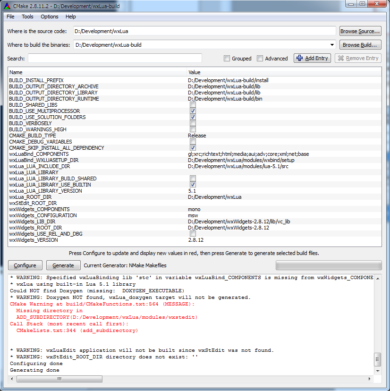This screenshot has width=390, height=391.
Task: Open the Options menu
Action: [x=50, y=17]
